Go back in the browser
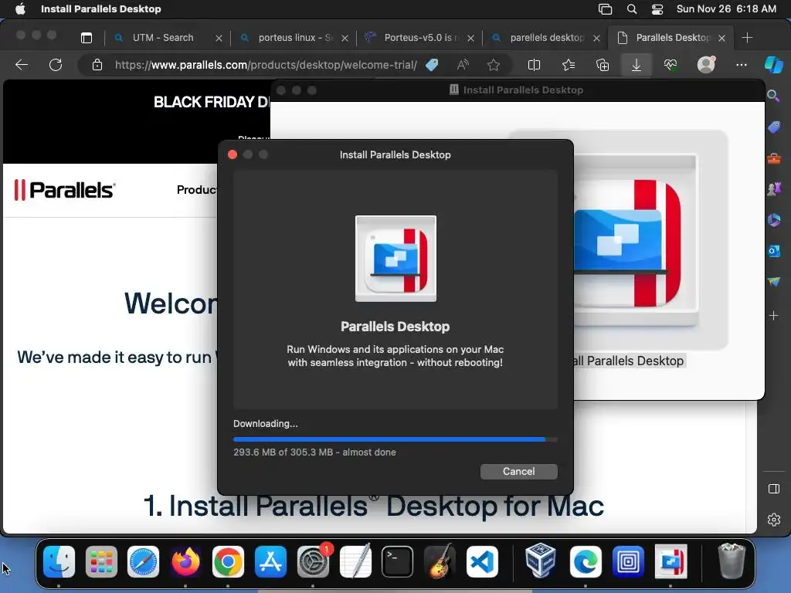The image size is (791, 593). [22, 65]
